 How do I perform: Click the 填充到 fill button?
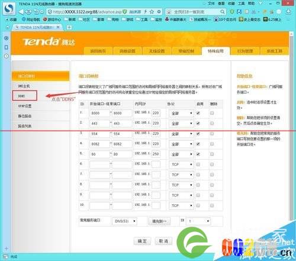[x=159, y=221]
